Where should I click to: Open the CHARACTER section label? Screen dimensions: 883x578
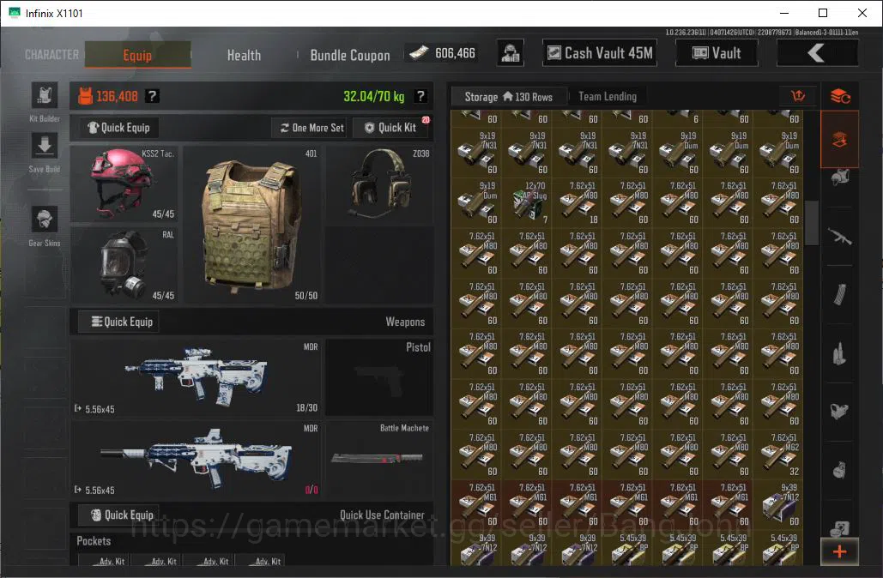tap(51, 55)
